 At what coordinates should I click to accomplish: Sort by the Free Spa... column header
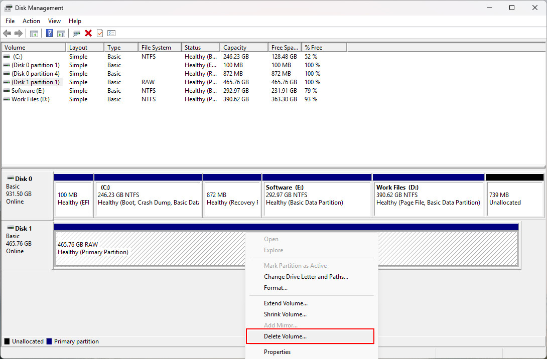tap(285, 48)
